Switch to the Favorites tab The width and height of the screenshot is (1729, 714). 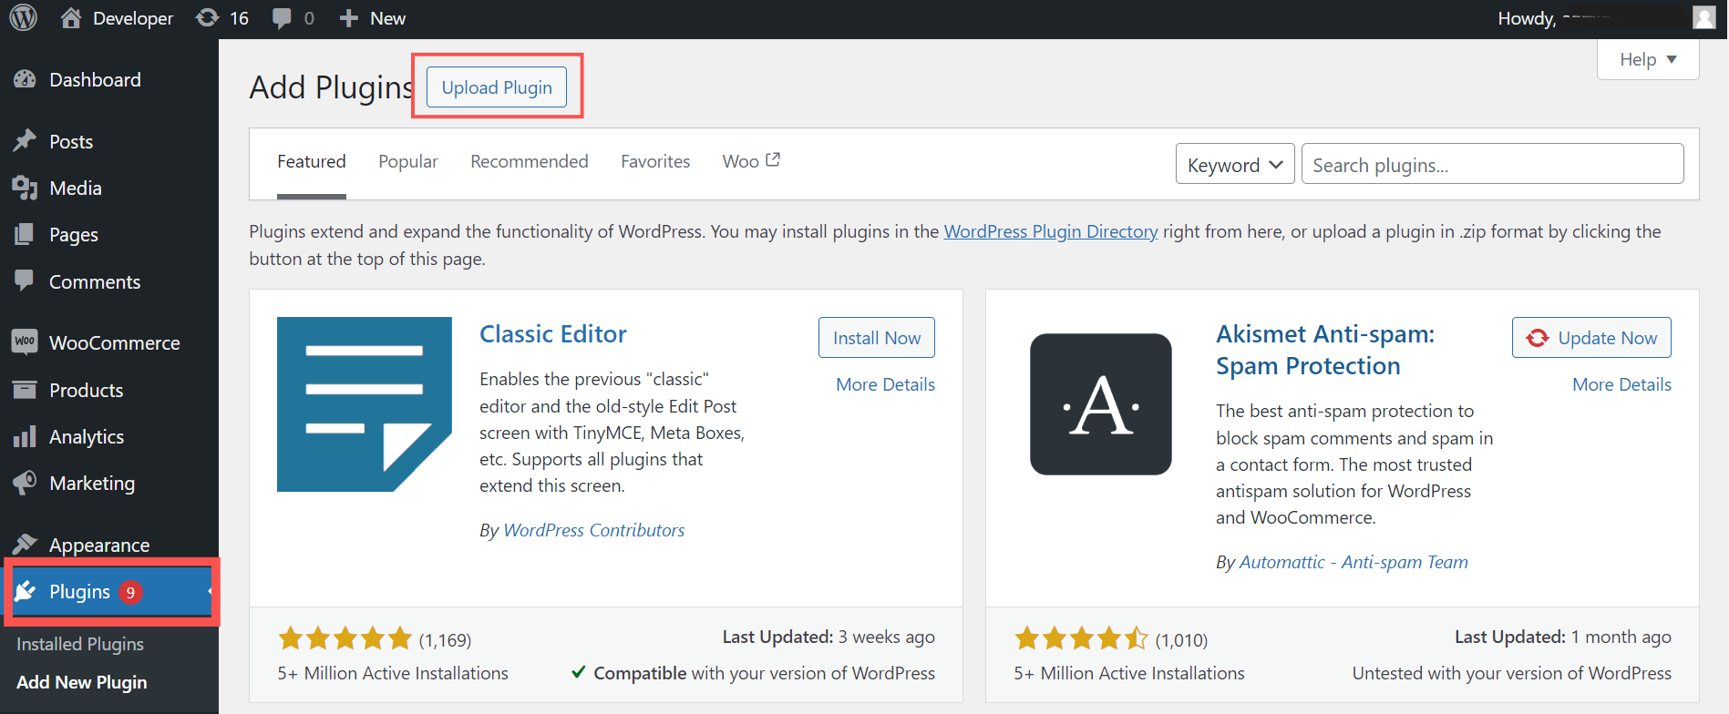[x=655, y=161]
